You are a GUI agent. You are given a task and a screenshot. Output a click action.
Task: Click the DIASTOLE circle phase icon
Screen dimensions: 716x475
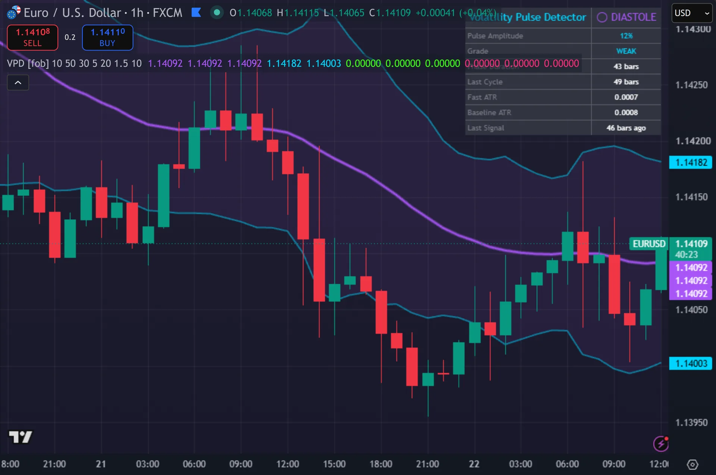[x=602, y=17]
